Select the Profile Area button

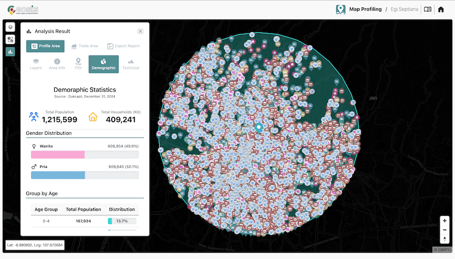tap(45, 46)
